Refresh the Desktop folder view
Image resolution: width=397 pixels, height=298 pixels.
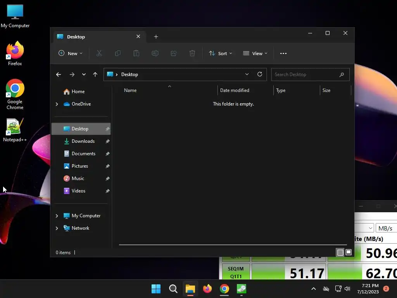pos(259,74)
